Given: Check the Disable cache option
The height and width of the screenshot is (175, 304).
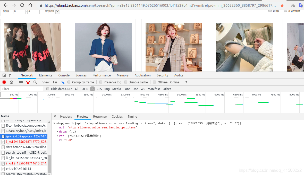Looking at the screenshot, I should click(125, 82).
